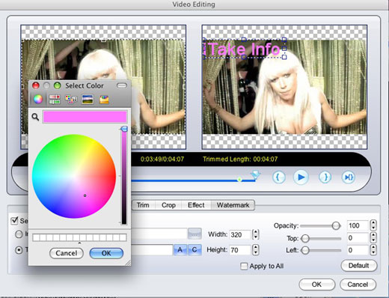Open the Effect tab
Screen dimensions: 389x298
(x=196, y=205)
